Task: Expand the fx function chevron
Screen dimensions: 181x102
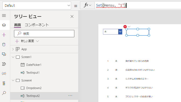Action: [90, 5]
